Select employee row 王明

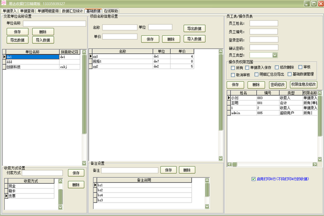click(272, 103)
